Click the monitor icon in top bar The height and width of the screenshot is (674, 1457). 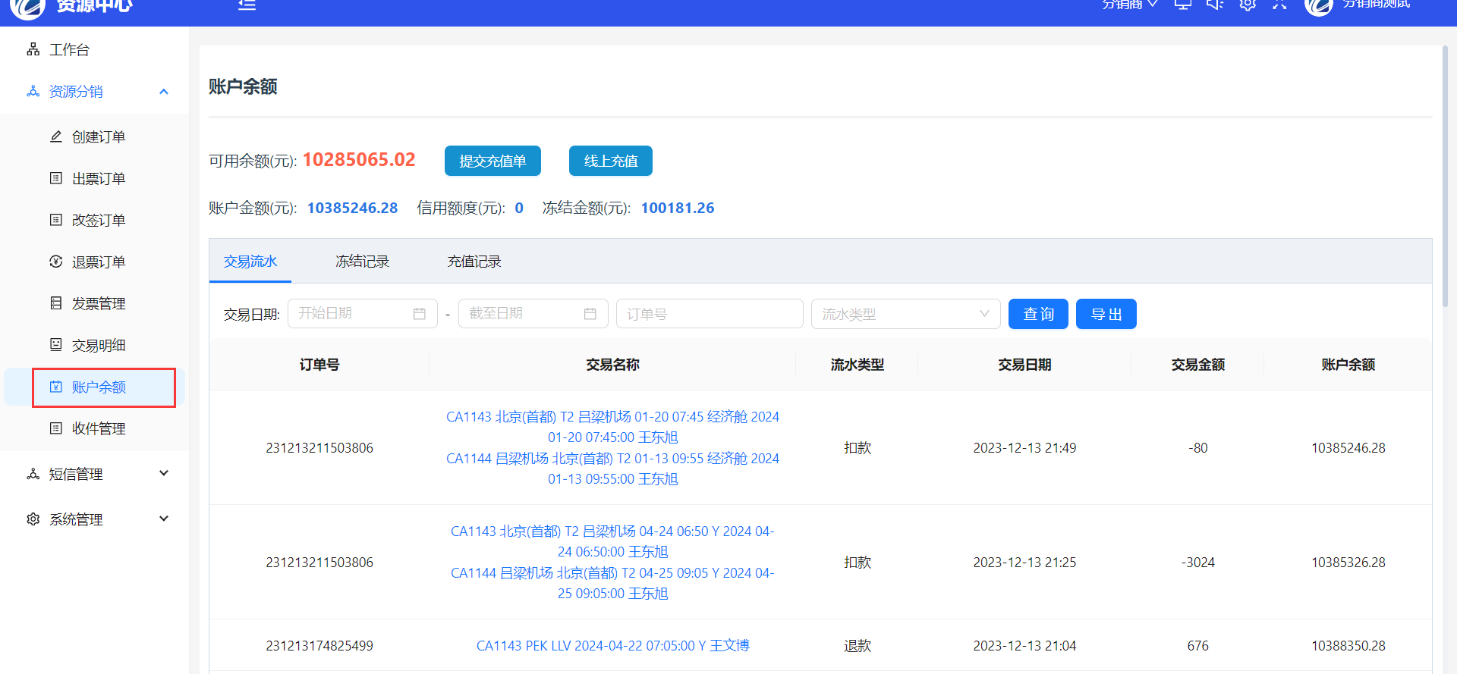[1182, 5]
